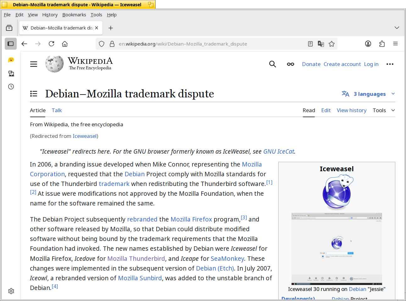Open the SeaMonkey link
The height and width of the screenshot is (301, 406).
227,259
